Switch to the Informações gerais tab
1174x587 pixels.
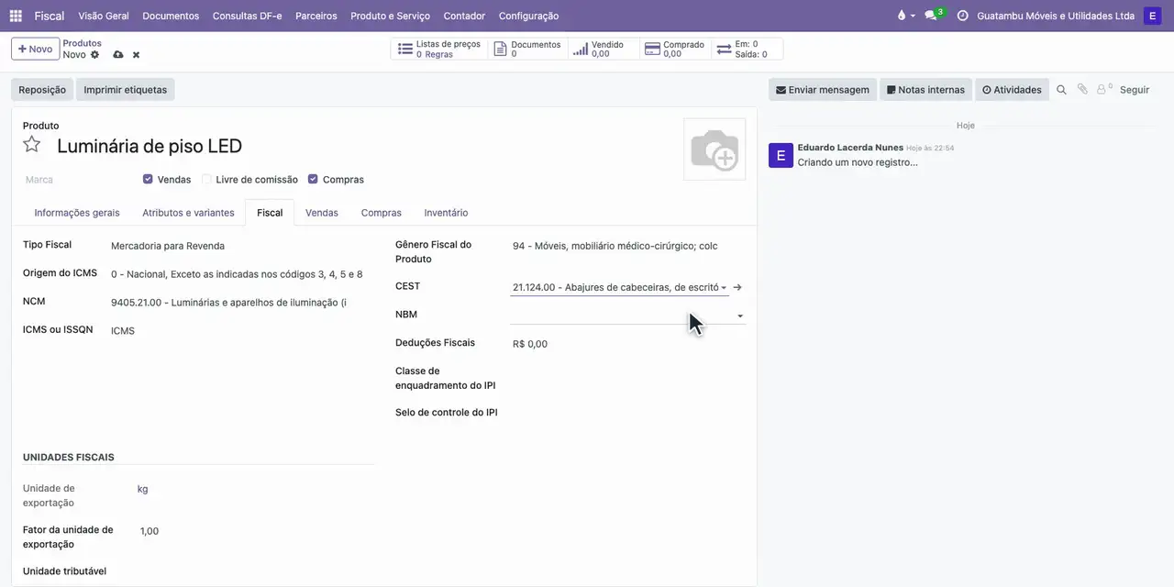tap(77, 213)
